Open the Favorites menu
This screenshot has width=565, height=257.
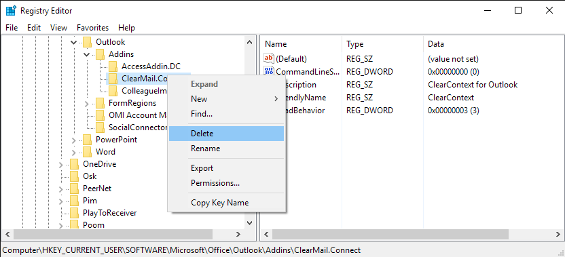92,28
